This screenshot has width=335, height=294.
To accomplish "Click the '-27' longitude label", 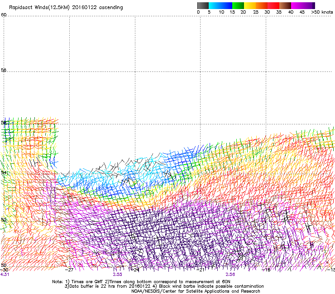I will 69,270.
